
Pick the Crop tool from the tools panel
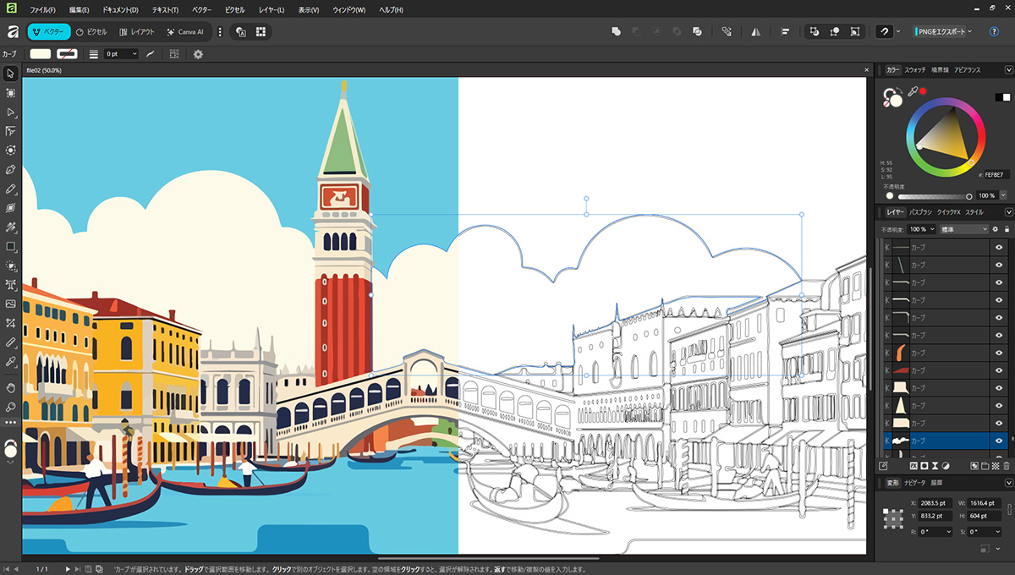coord(11,323)
